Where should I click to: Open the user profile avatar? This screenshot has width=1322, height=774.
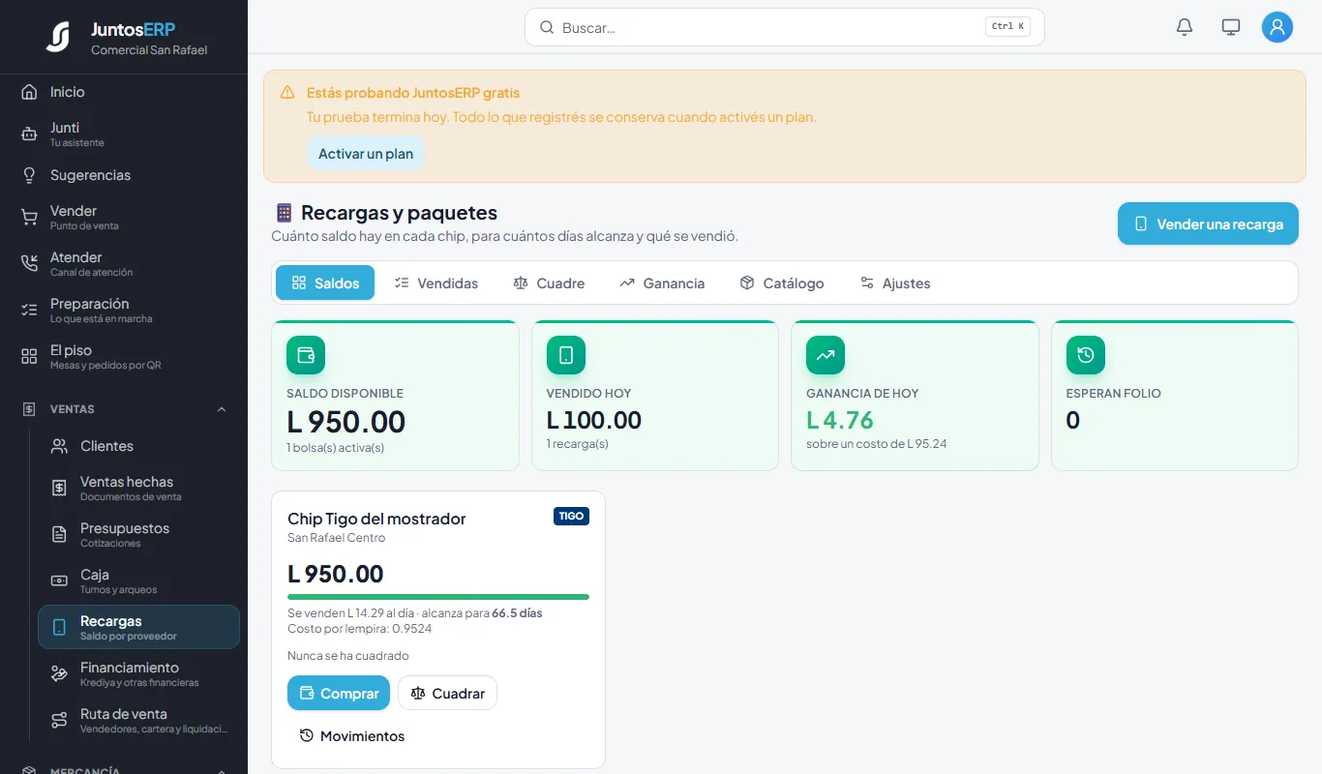(x=1277, y=27)
